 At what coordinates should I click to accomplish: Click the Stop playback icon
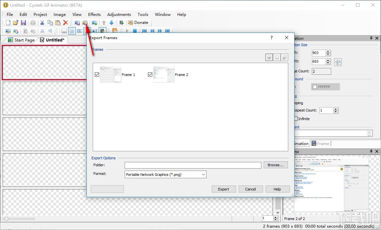(x=134, y=31)
